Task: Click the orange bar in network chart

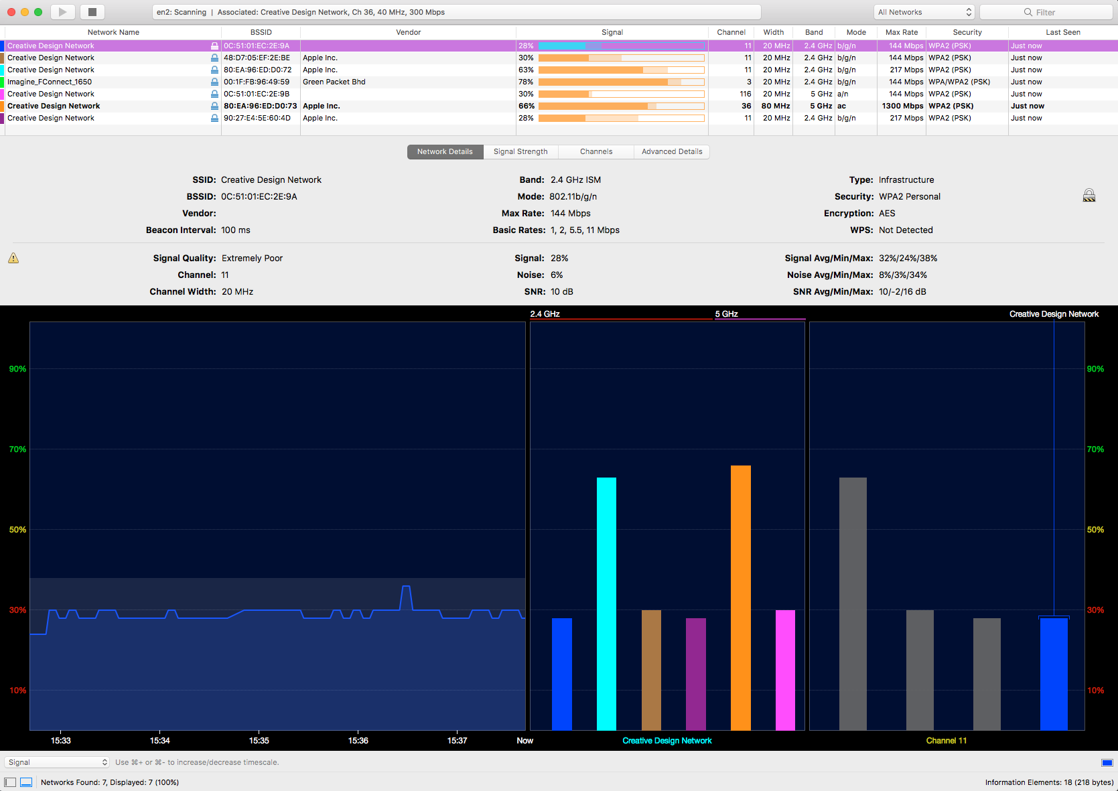Action: [x=741, y=597]
